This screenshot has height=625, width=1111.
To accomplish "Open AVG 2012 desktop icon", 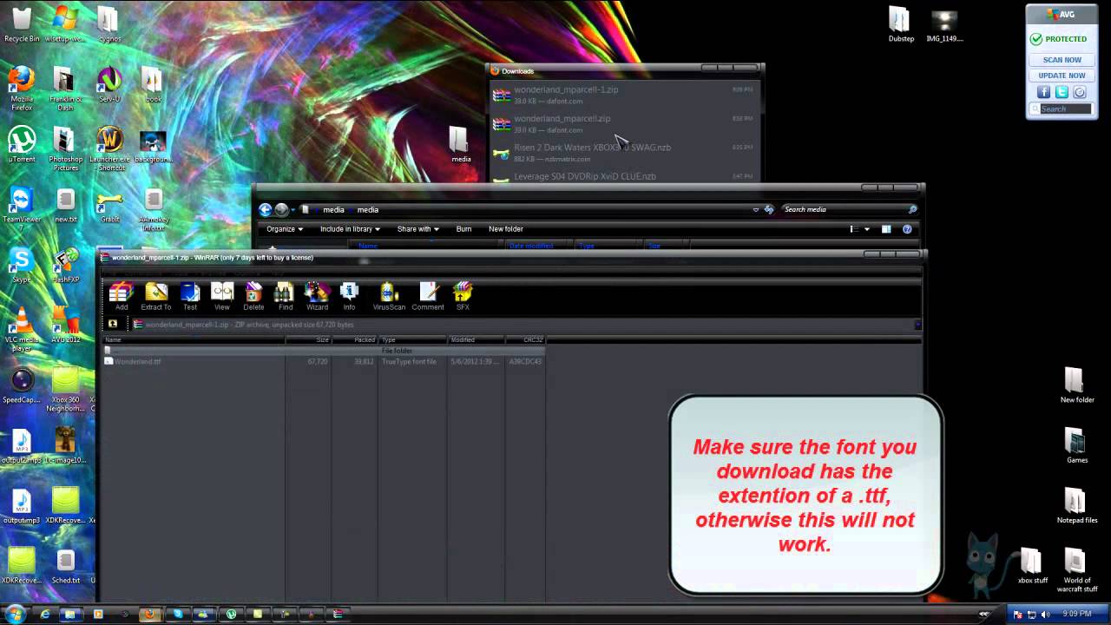I will pos(66,326).
